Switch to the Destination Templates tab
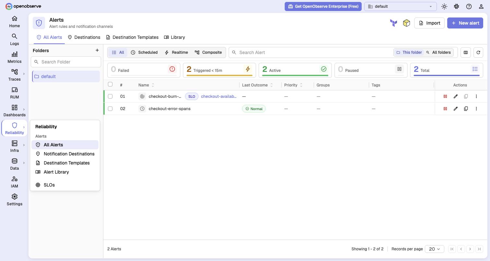The width and height of the screenshot is (490, 261). [132, 37]
